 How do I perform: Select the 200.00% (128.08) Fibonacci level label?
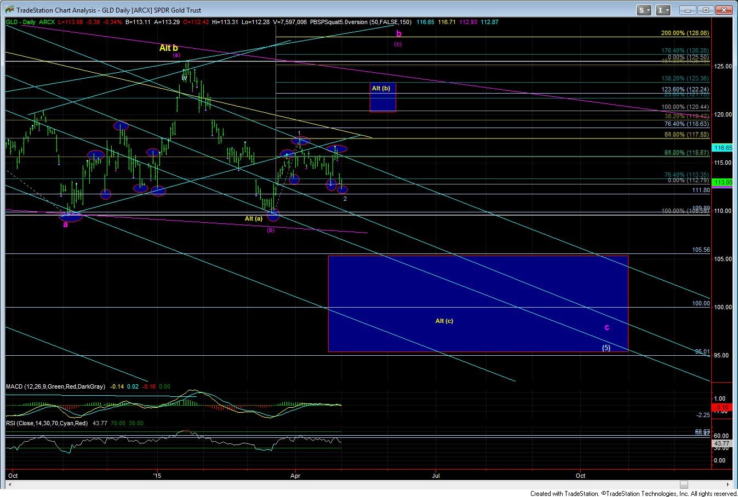point(685,33)
